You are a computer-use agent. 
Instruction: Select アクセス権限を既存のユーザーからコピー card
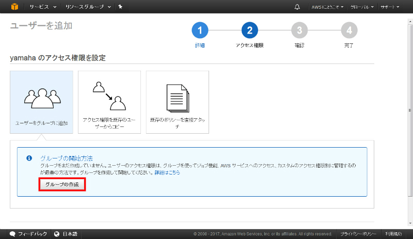tap(109, 102)
